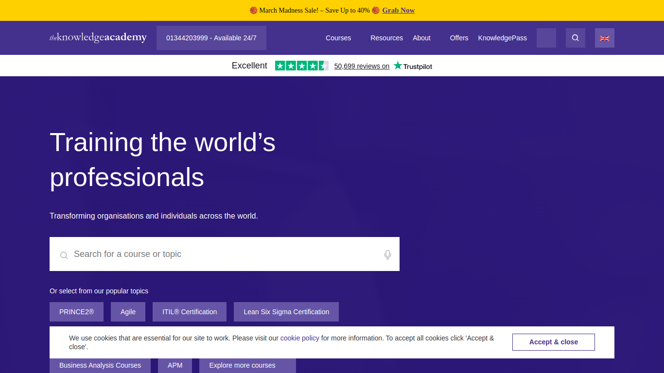Click the Grab Now sale link

click(x=399, y=10)
